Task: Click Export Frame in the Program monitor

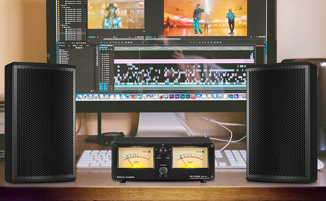Action: (x=220, y=42)
